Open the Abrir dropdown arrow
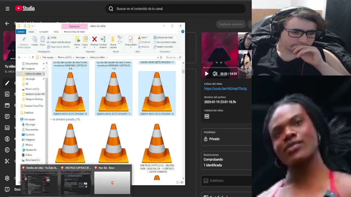 (x=147, y=37)
